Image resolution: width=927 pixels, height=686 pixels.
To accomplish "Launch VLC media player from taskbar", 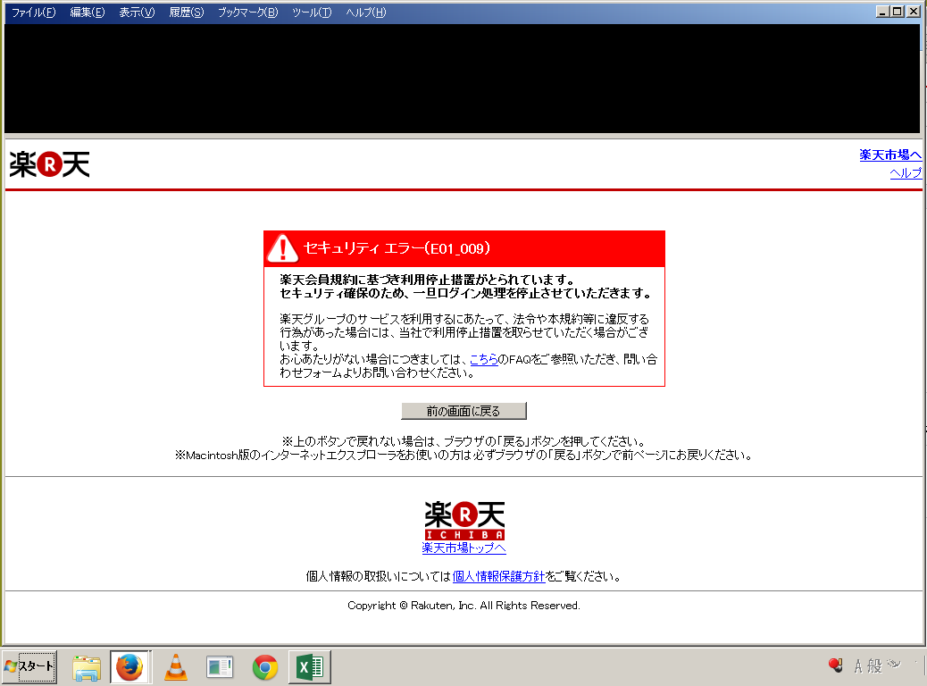I will [x=176, y=667].
